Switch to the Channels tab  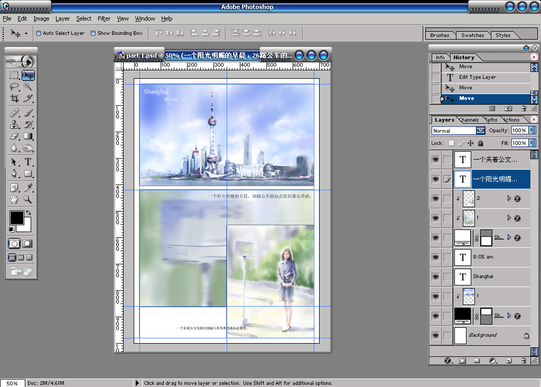(469, 120)
